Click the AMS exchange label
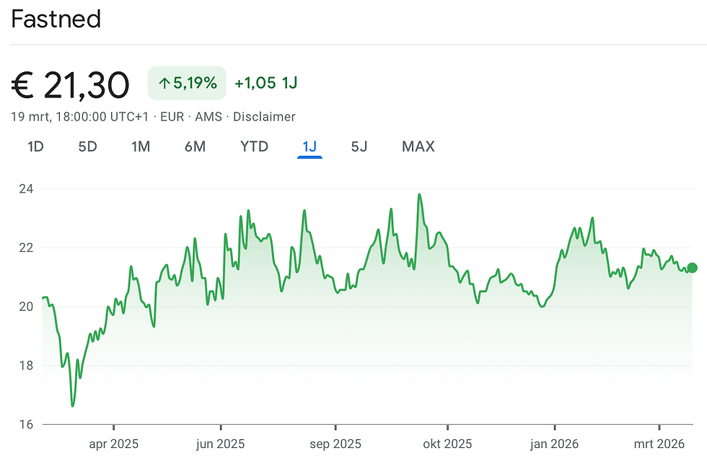This screenshot has height=466, width=707. (208, 117)
